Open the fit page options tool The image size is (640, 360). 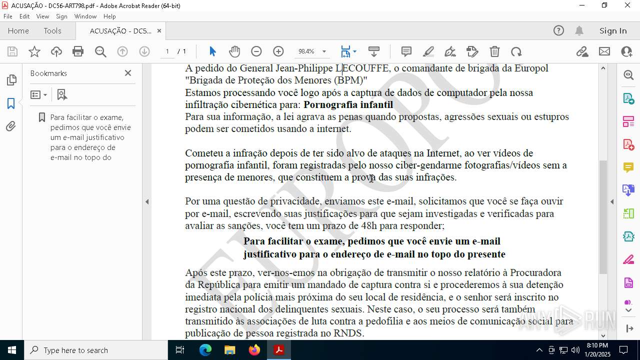coord(348,51)
